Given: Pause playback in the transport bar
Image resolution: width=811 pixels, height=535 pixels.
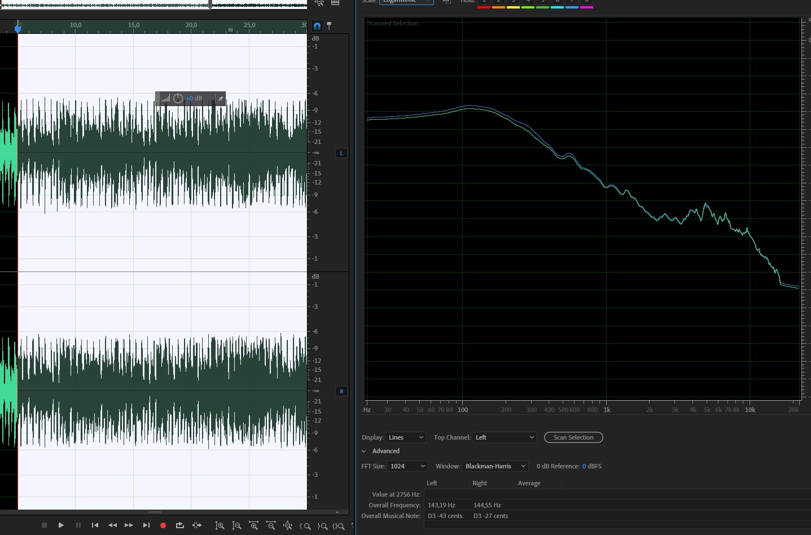Looking at the screenshot, I should (x=78, y=525).
